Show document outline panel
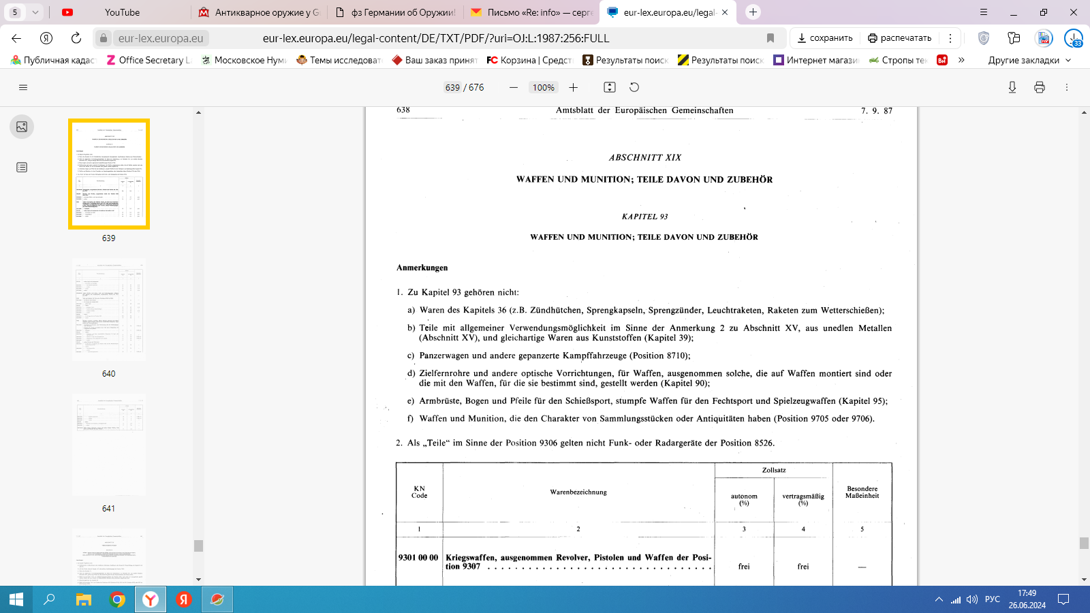 [22, 168]
